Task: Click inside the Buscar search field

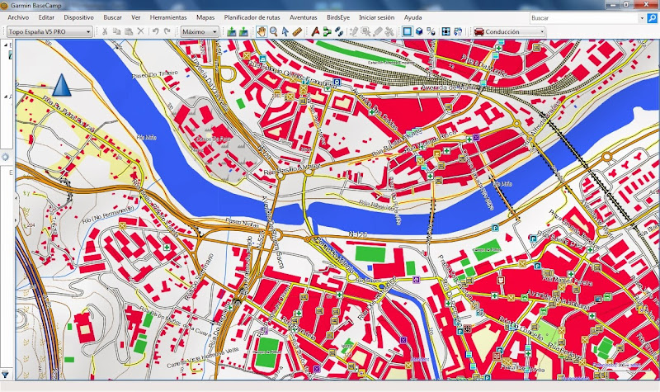Action: 584,18
